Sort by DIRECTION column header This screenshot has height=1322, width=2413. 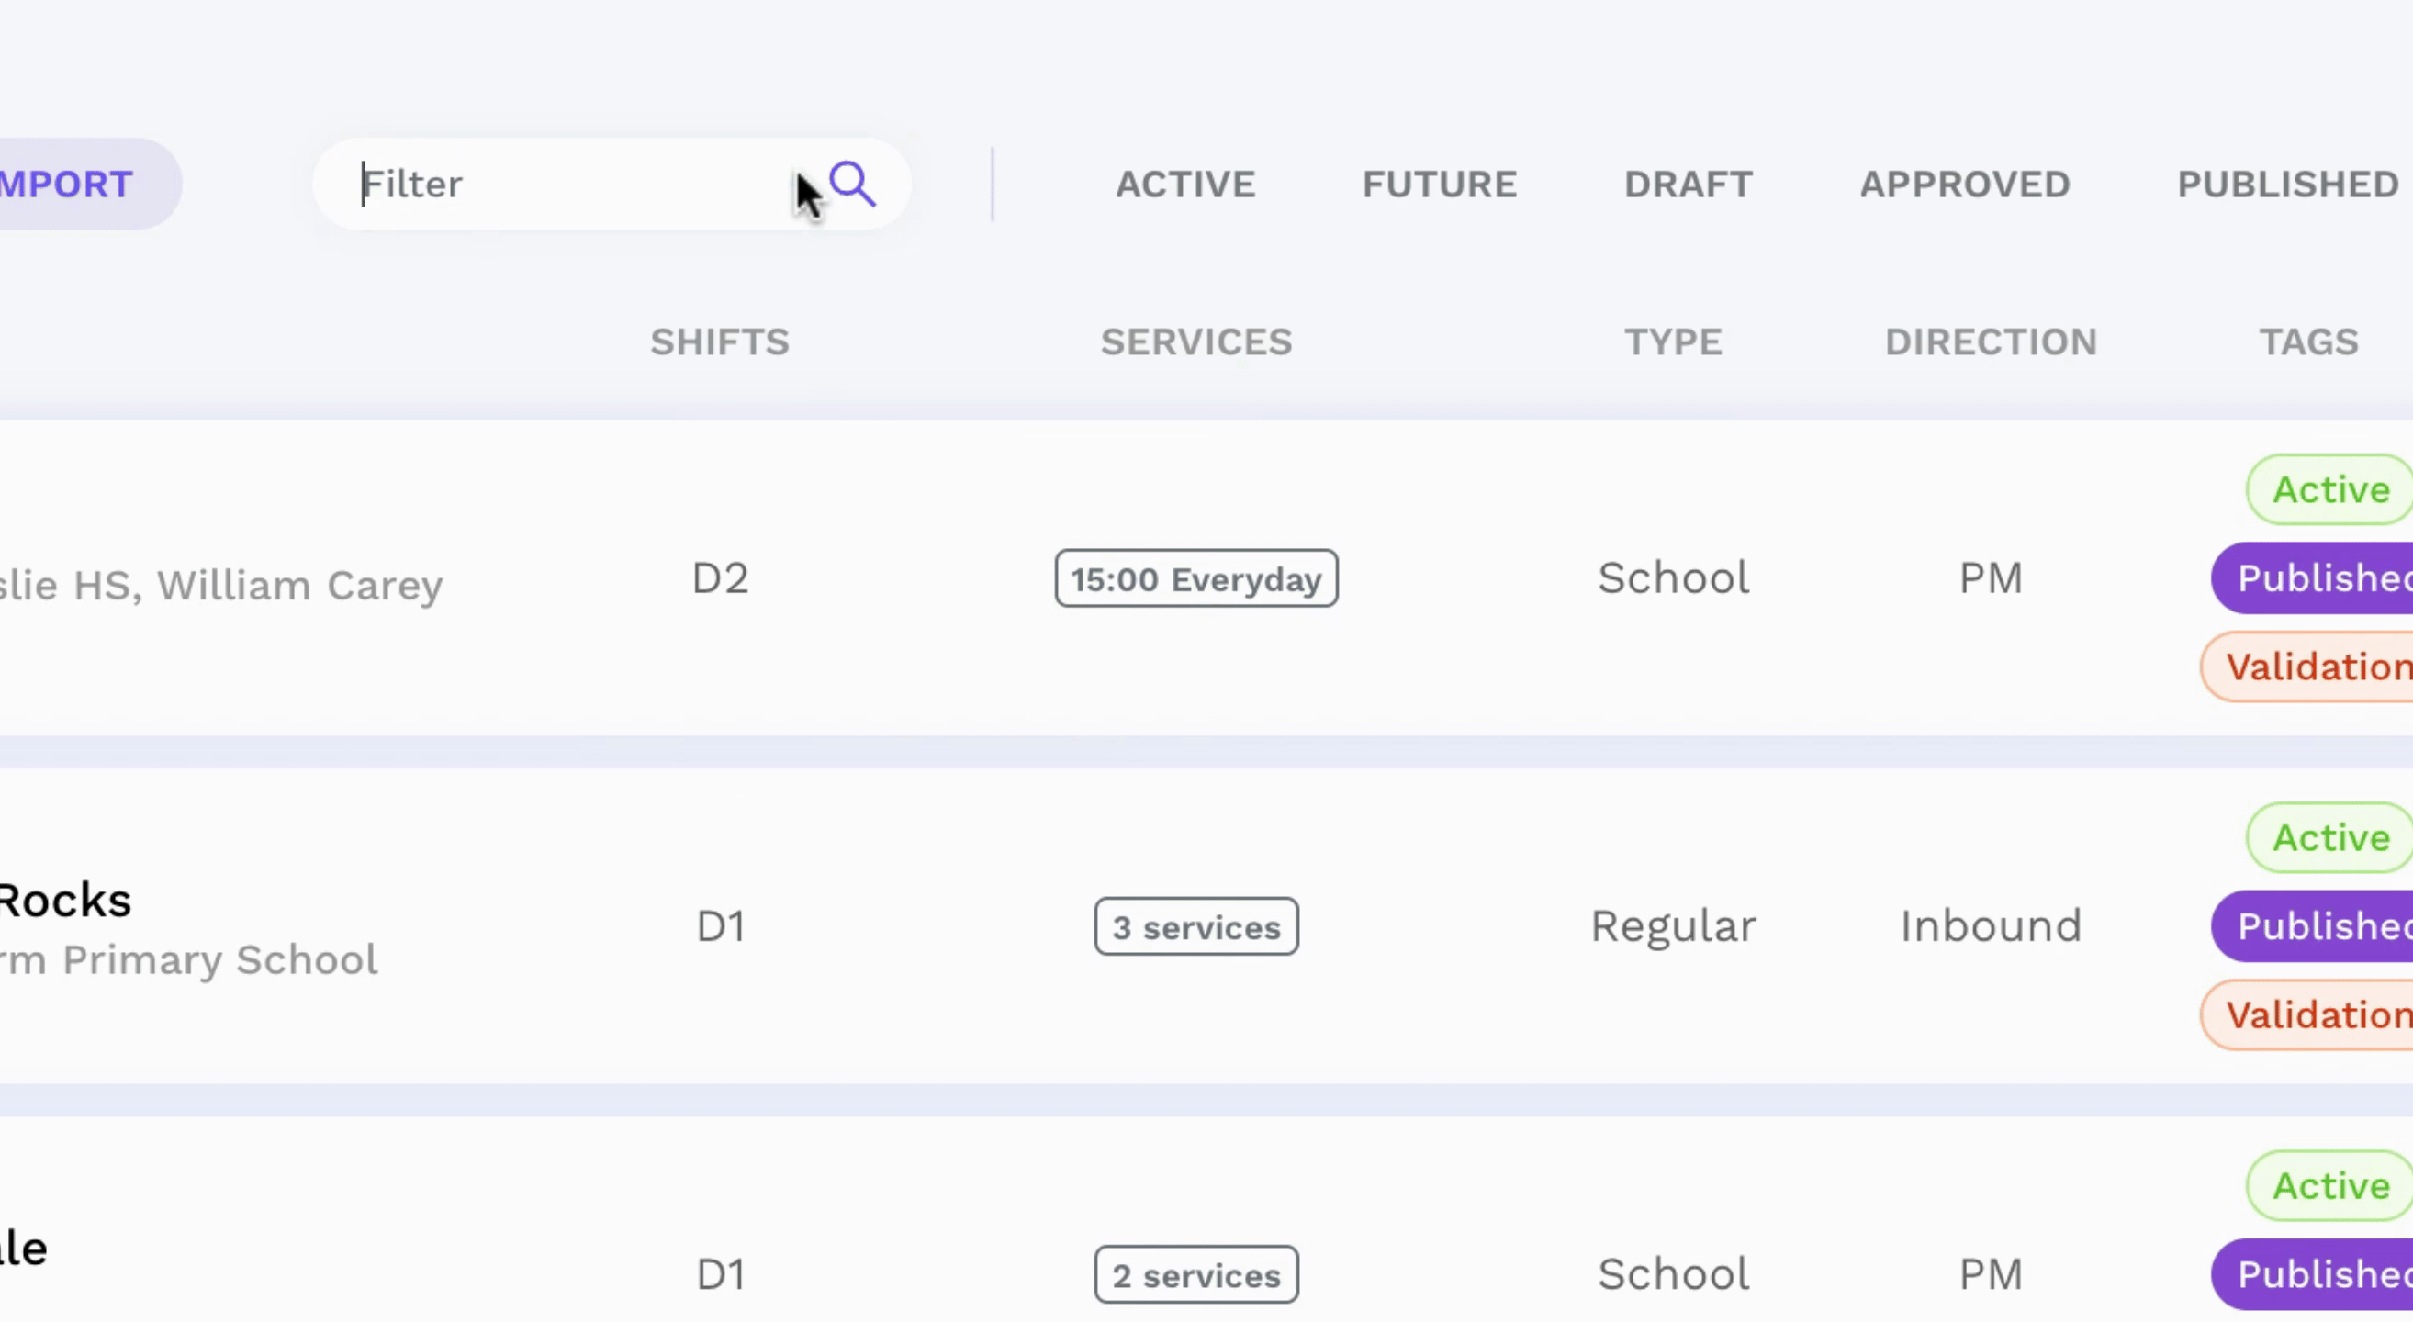tap(1991, 342)
